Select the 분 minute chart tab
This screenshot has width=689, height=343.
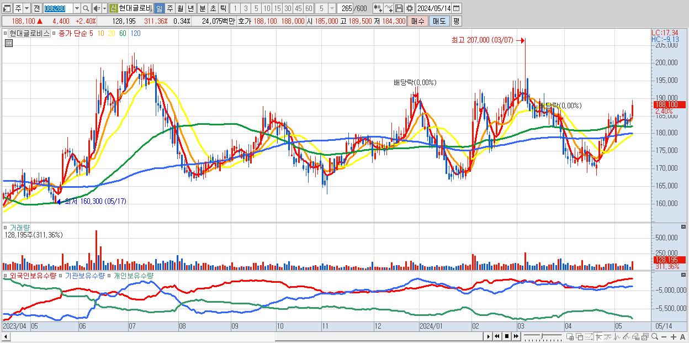click(202, 9)
